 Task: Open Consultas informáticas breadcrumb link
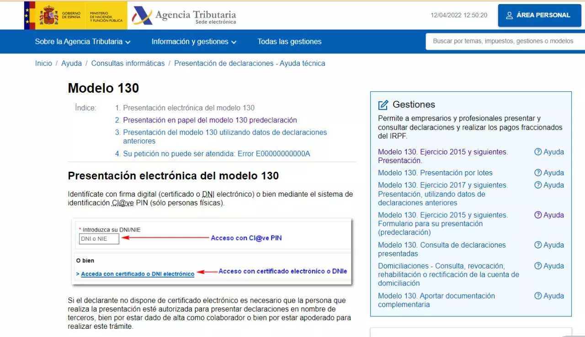tap(128, 63)
